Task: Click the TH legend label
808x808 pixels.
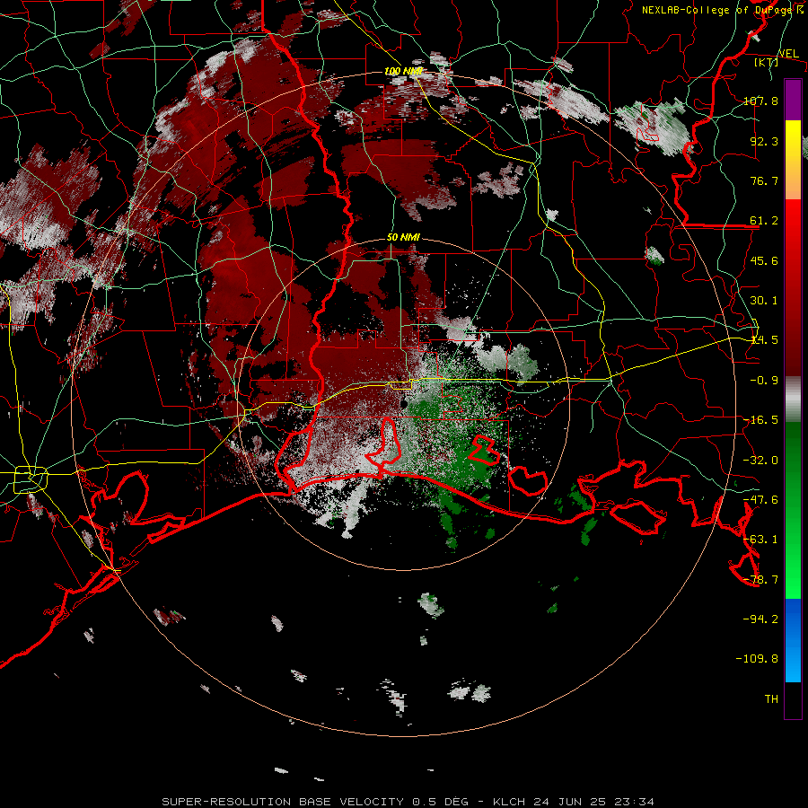Action: 771,698
